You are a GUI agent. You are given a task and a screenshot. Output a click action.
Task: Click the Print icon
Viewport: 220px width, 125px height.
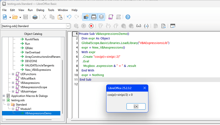point(35,17)
